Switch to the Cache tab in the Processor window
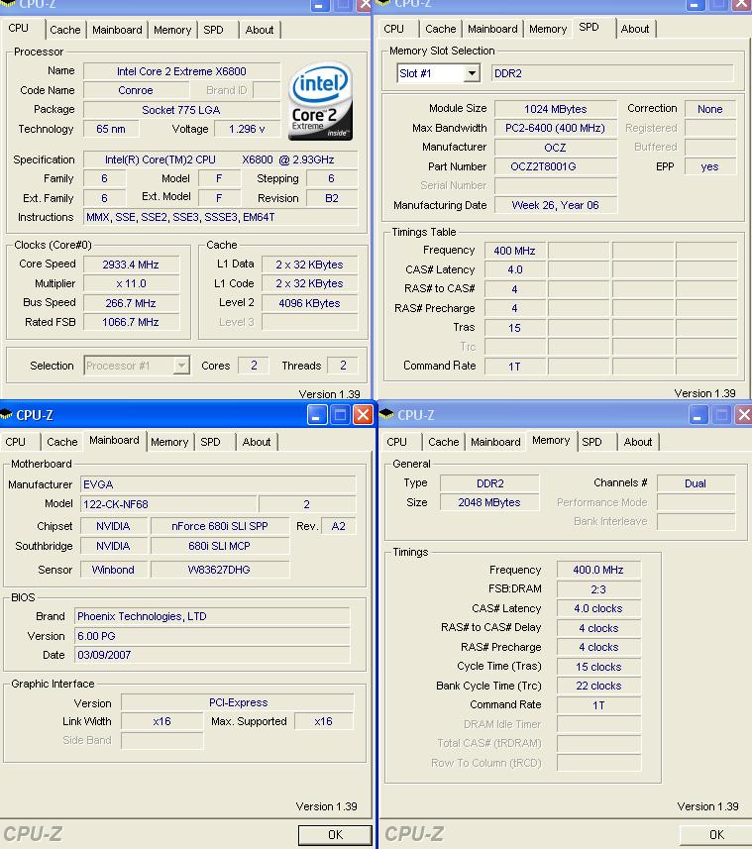 [x=64, y=30]
